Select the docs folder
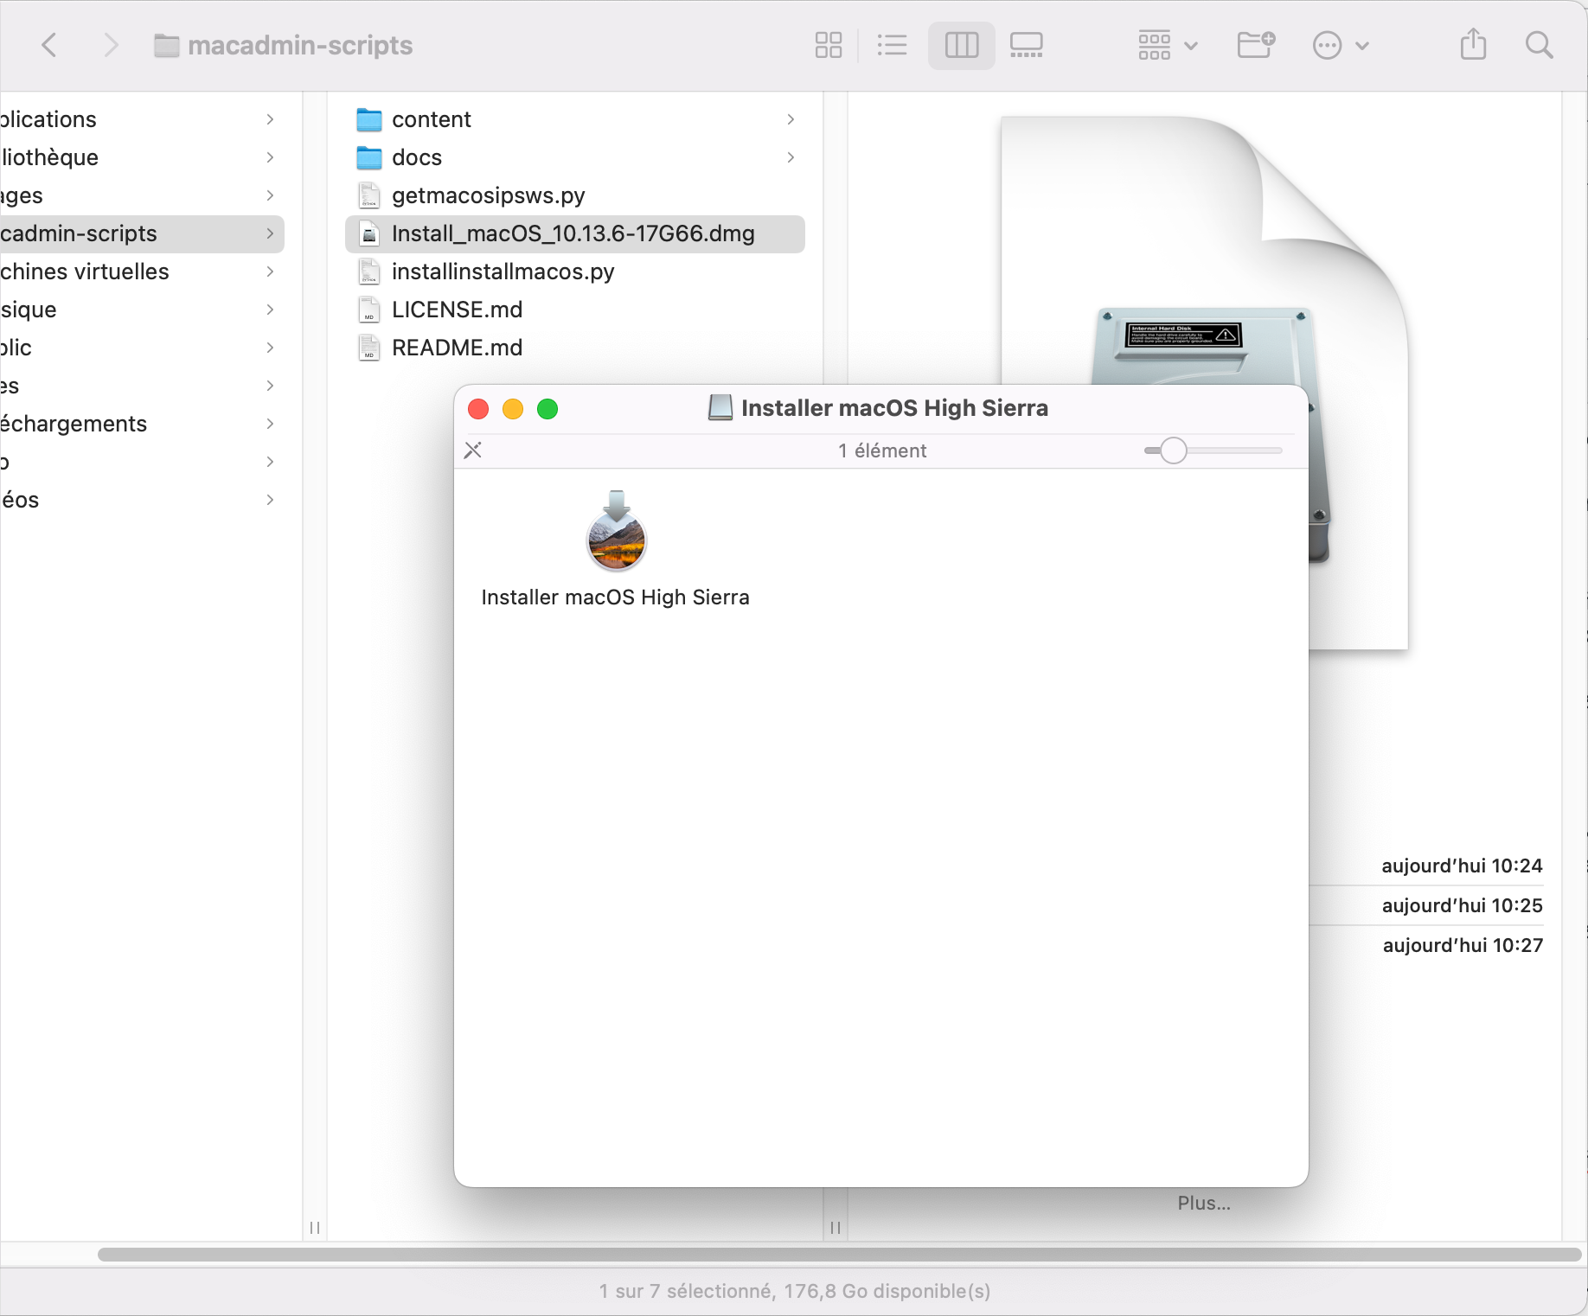The height and width of the screenshot is (1316, 1588). tap(574, 157)
